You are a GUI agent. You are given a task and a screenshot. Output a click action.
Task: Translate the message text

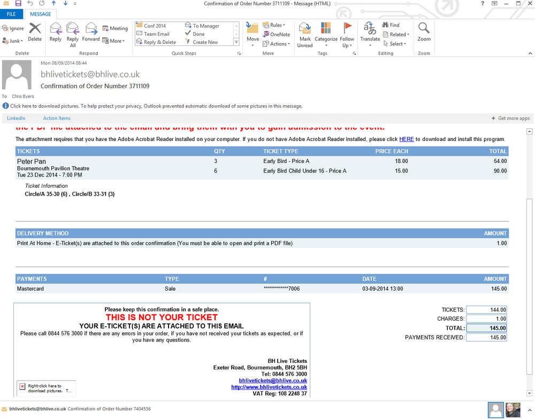click(x=370, y=34)
